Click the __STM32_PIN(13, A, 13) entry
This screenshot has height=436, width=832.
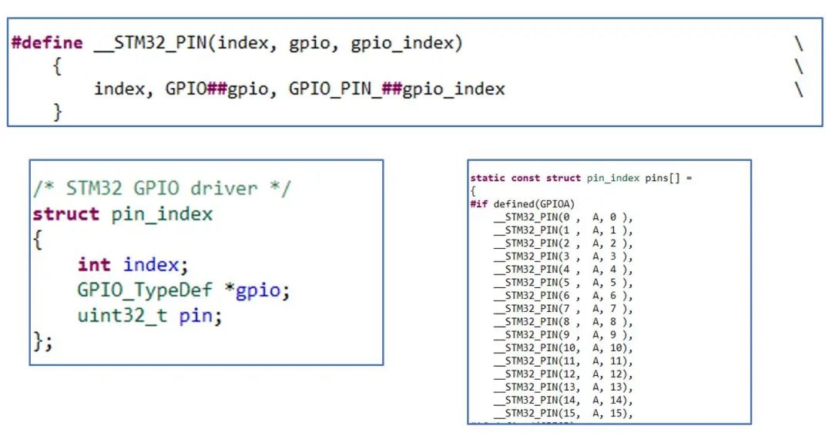coord(563,387)
